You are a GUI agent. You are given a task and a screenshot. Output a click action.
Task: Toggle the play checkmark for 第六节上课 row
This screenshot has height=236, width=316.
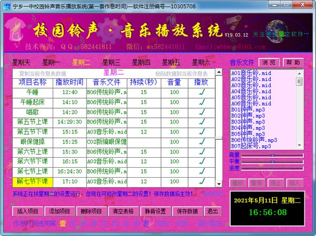[x=201, y=151]
